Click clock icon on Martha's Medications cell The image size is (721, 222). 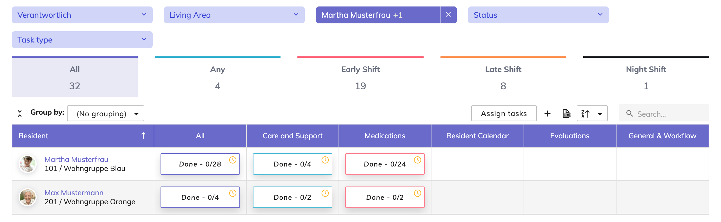pyautogui.click(x=417, y=160)
